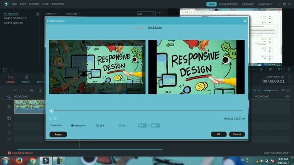
Task: Click the Redo icon
Action: [23, 91]
